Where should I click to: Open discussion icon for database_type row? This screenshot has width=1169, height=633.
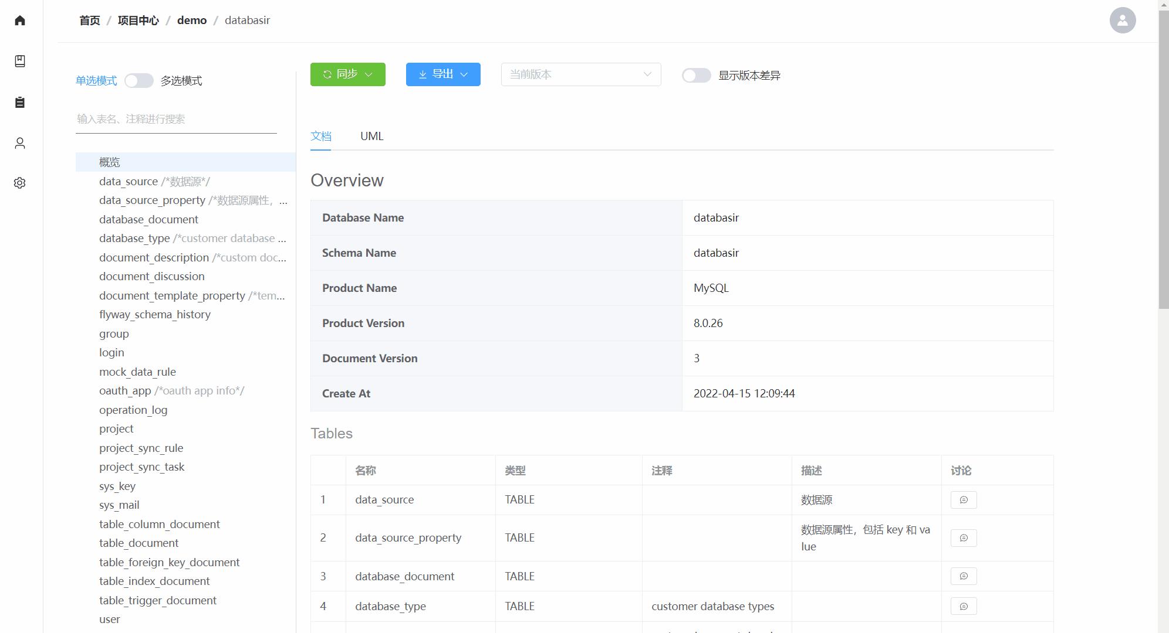963,607
